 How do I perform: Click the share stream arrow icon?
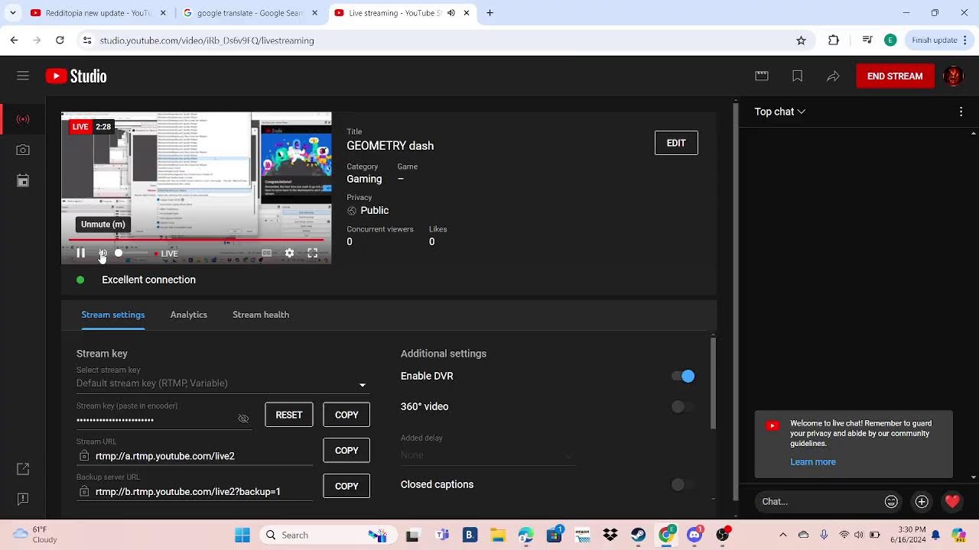833,76
